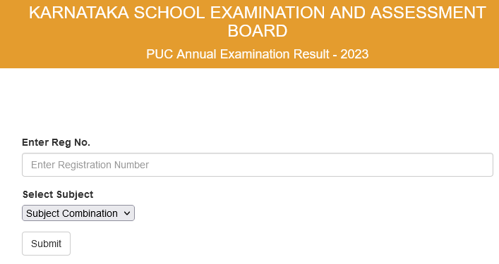Click the blank area above Enter Reg No.
The width and height of the screenshot is (499, 264).
(x=250, y=101)
